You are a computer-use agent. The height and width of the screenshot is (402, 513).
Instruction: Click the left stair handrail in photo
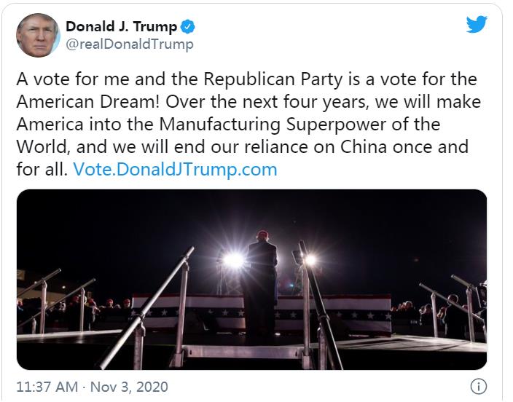click(149, 306)
